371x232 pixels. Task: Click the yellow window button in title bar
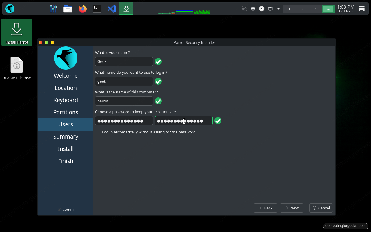click(x=52, y=42)
